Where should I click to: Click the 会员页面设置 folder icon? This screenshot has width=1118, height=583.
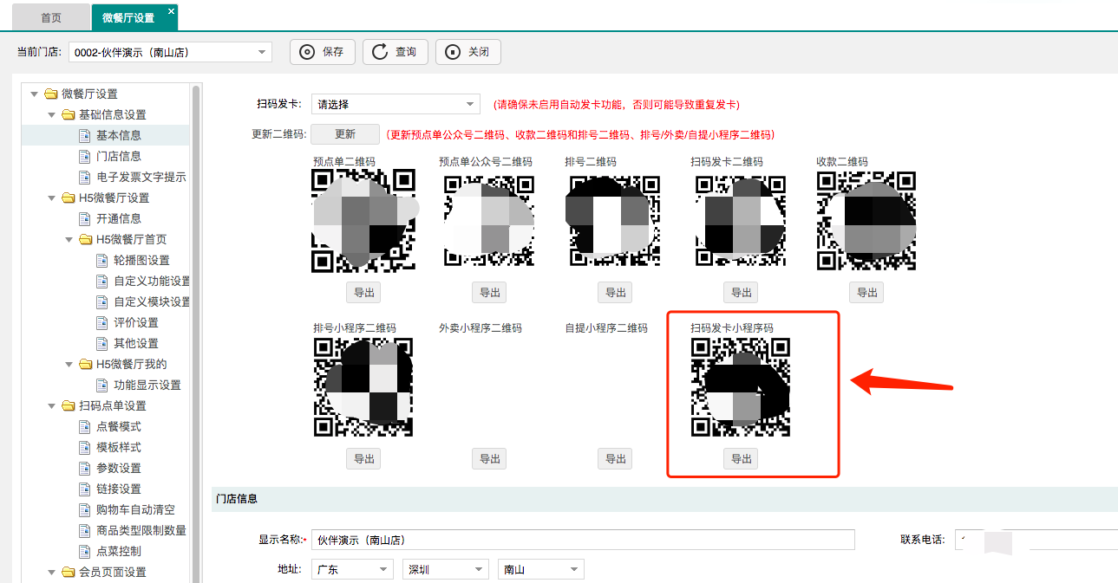tap(68, 572)
